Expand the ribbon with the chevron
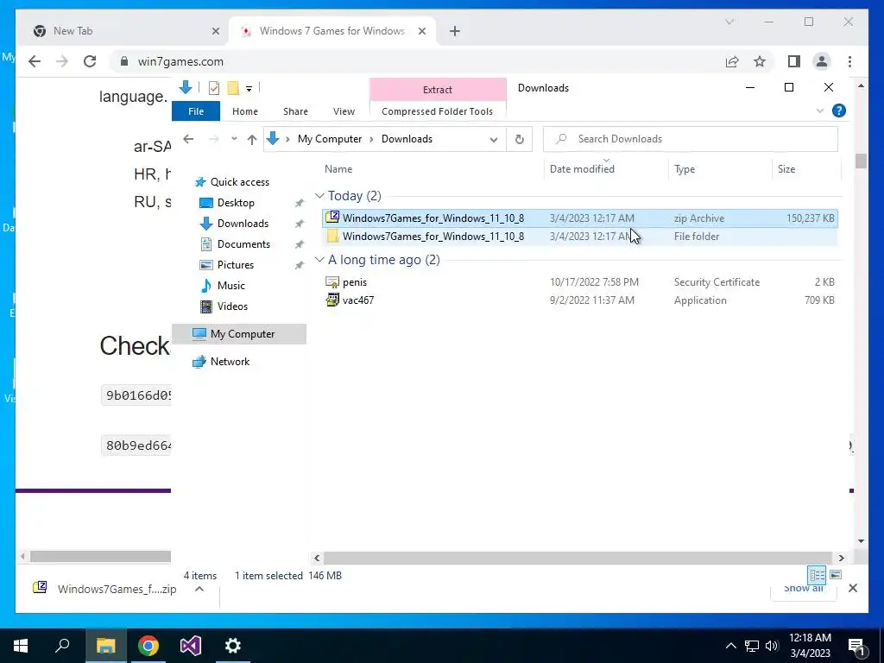 820,111
